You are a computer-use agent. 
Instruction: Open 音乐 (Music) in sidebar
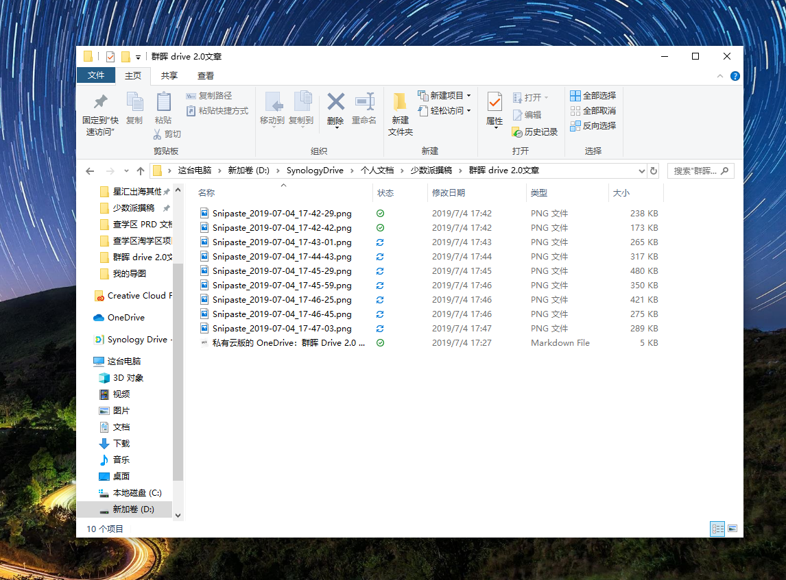click(115, 460)
